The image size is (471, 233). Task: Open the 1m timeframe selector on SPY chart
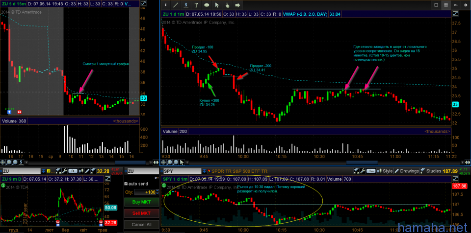click(371, 171)
